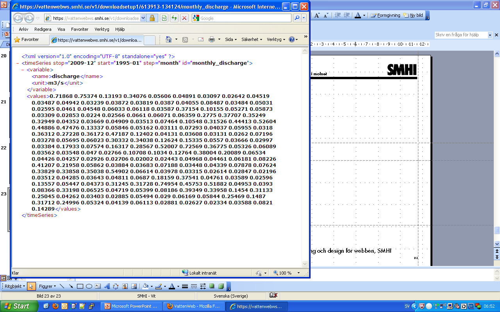Click the Read mail icon
This screenshot has height=312, width=500.
[201, 39]
